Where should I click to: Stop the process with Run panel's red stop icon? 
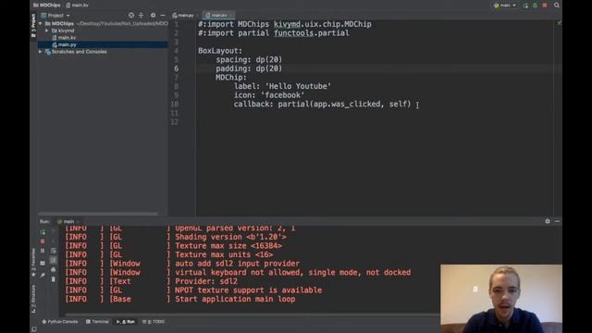point(43,241)
